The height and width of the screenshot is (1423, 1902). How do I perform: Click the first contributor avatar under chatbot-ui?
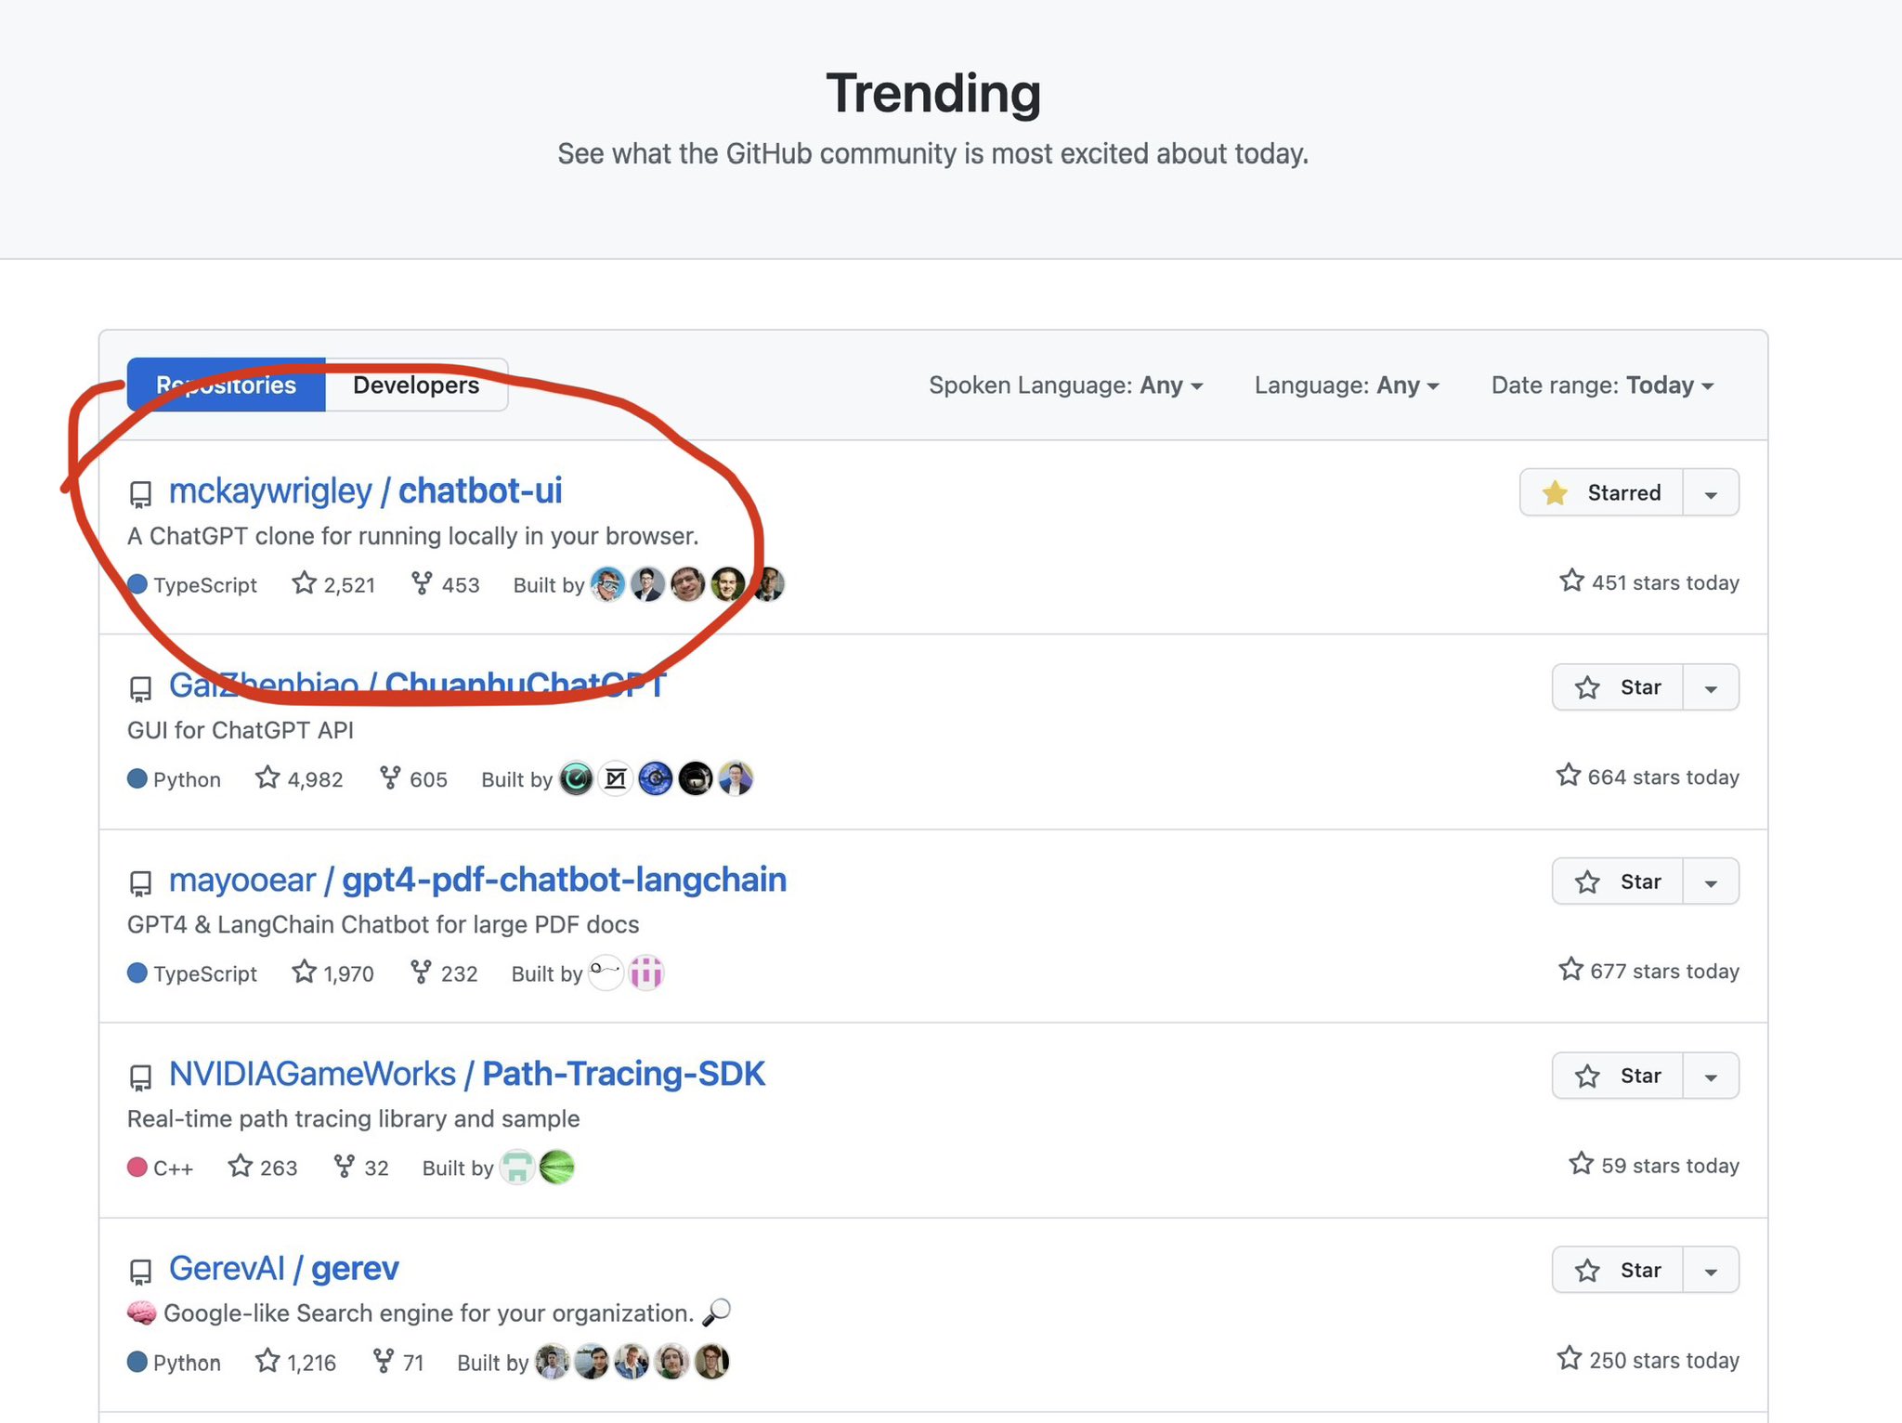[608, 584]
